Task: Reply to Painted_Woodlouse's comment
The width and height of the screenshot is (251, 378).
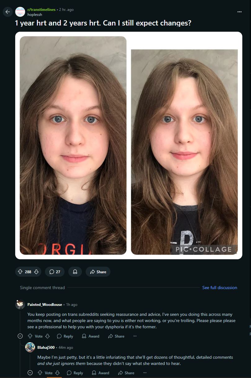Action: [x=65, y=336]
